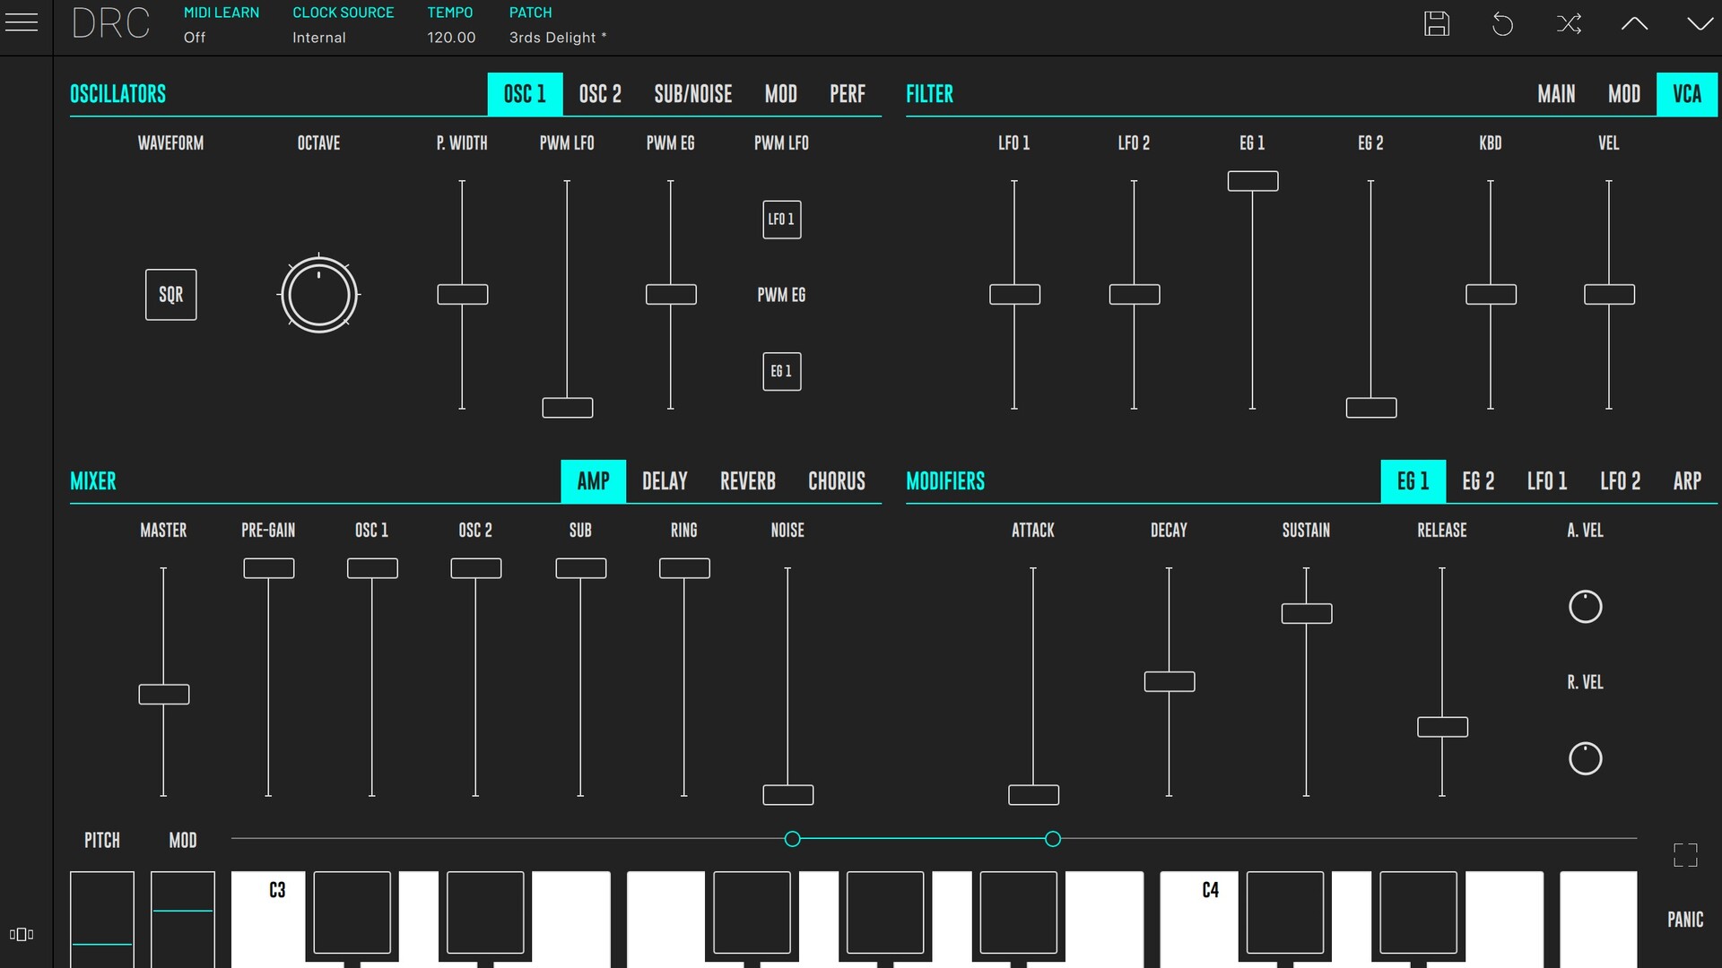Screen dimensions: 1722x968
Task: Click the RELEASE slider handle
Action: point(1442,727)
